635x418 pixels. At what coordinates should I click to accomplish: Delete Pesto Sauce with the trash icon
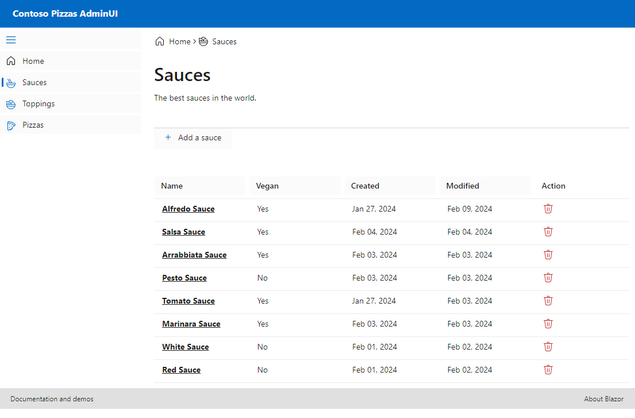point(548,278)
